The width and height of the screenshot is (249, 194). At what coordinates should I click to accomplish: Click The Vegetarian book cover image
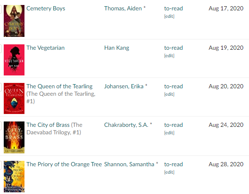[14, 60]
